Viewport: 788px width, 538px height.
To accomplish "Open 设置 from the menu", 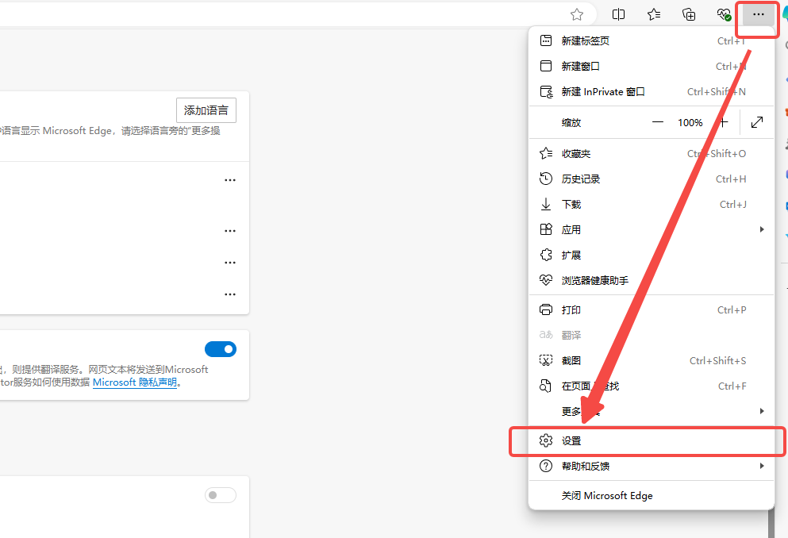I will click(652, 441).
